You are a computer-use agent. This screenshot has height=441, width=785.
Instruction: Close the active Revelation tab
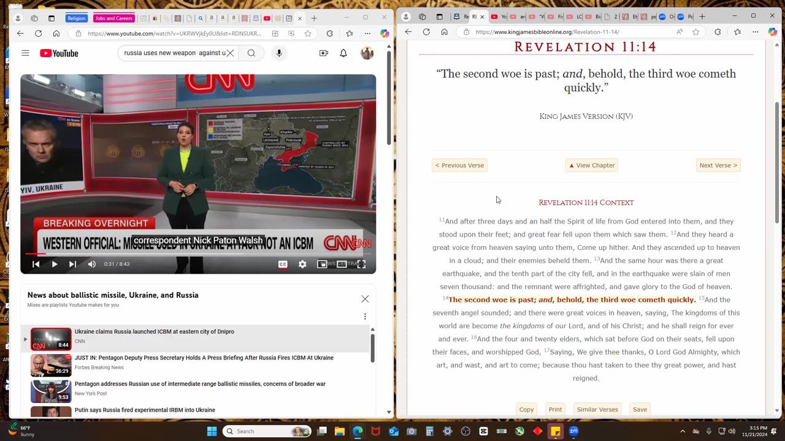click(481, 17)
